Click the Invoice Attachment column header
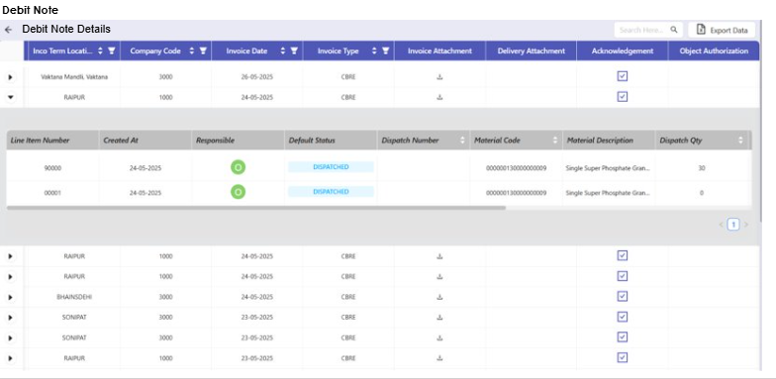This screenshot has width=776, height=379. (439, 51)
